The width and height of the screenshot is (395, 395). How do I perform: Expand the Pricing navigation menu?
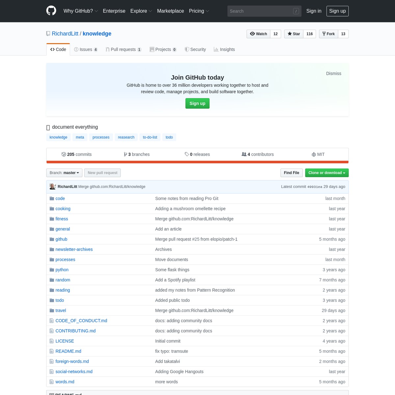199,11
